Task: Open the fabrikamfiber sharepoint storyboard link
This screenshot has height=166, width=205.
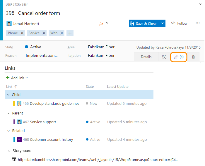Action: point(98,160)
